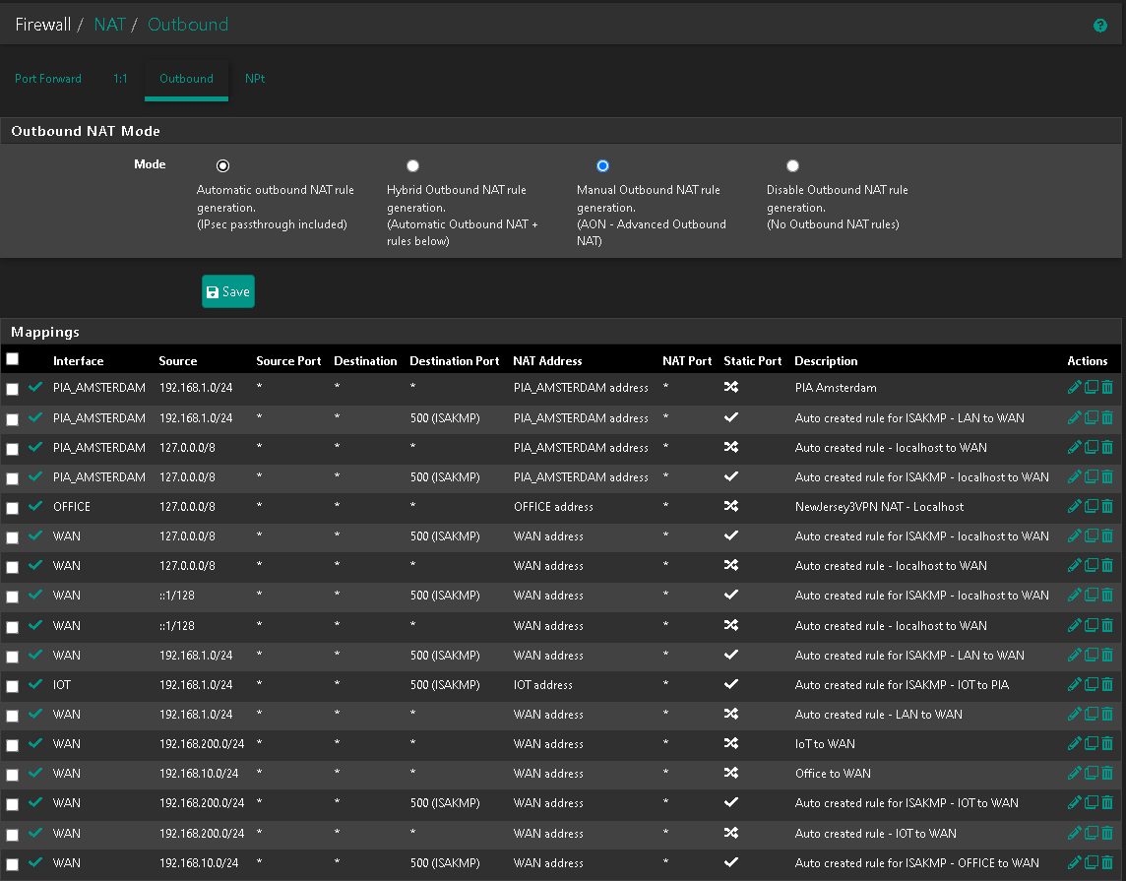Click the Static Port column header
This screenshot has height=881, width=1126.
pos(753,361)
